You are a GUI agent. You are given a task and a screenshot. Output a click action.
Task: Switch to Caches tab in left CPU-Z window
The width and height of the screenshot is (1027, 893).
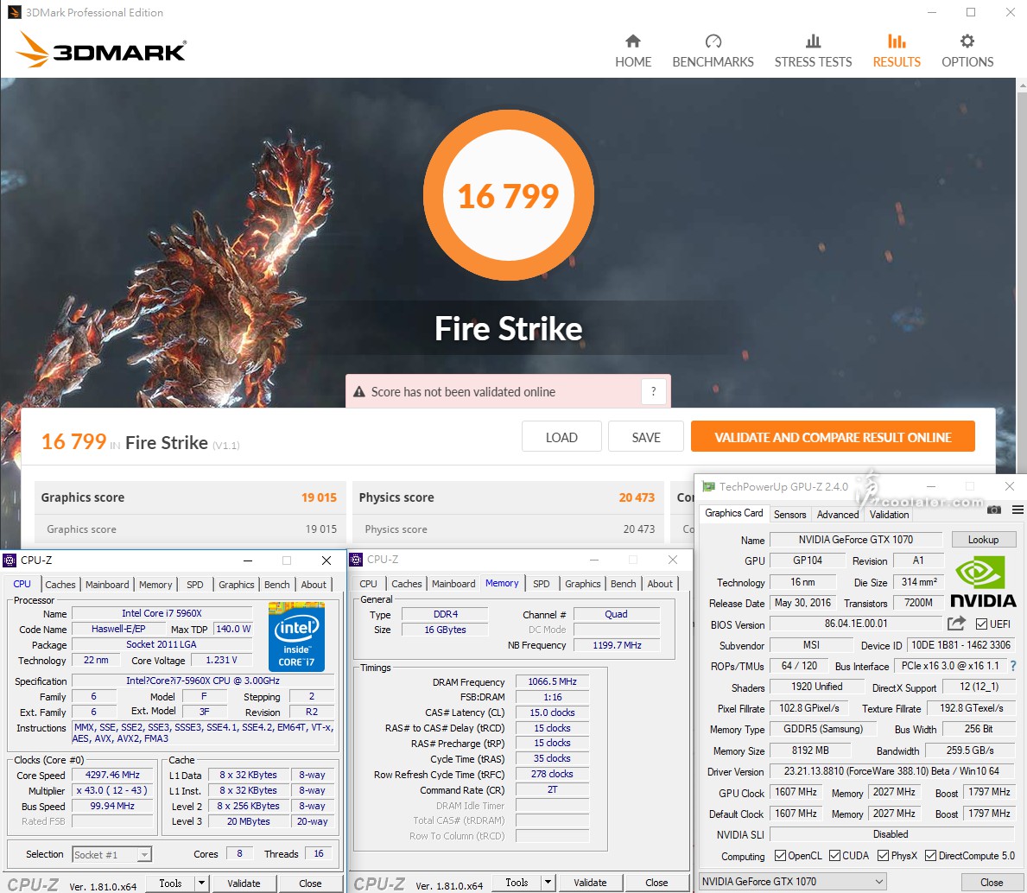coord(60,585)
